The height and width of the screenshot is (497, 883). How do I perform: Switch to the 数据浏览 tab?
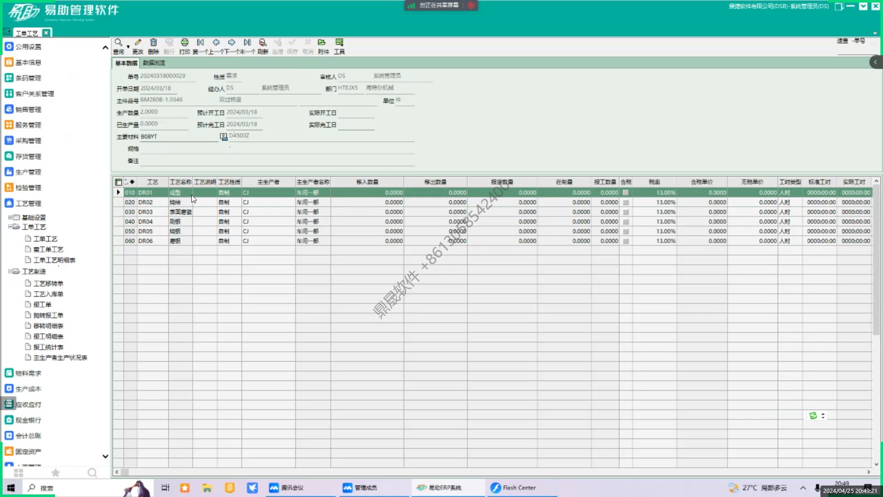pos(154,63)
